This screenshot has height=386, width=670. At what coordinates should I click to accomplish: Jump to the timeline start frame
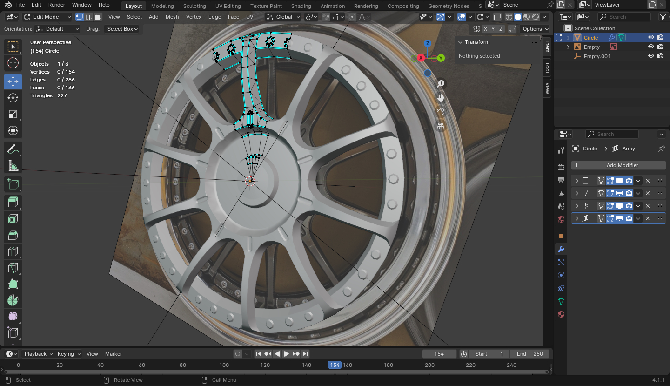click(x=259, y=354)
